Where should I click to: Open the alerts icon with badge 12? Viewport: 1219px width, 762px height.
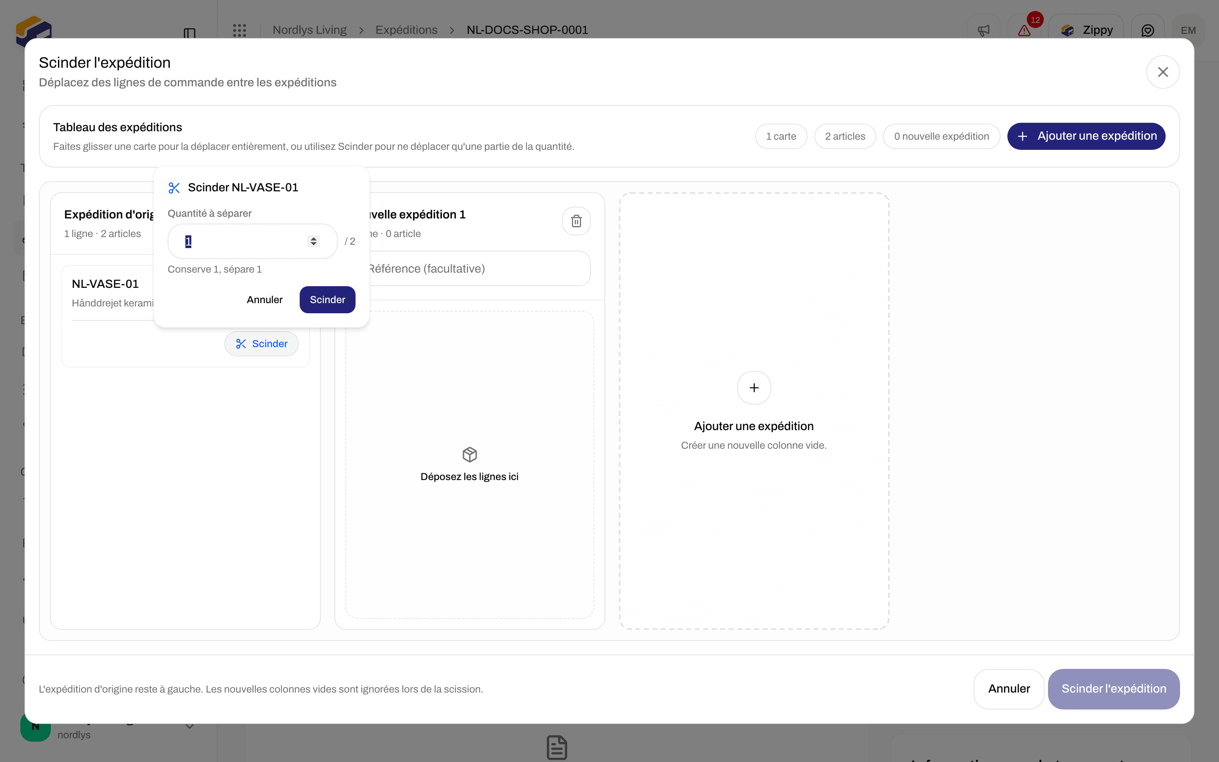[x=1024, y=30]
